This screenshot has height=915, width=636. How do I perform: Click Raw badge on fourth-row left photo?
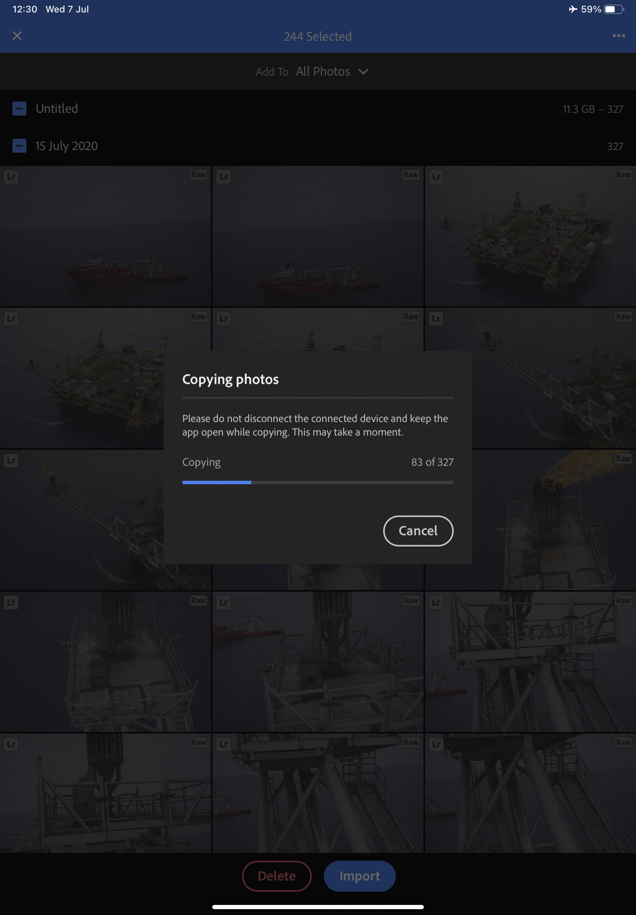[x=199, y=600]
